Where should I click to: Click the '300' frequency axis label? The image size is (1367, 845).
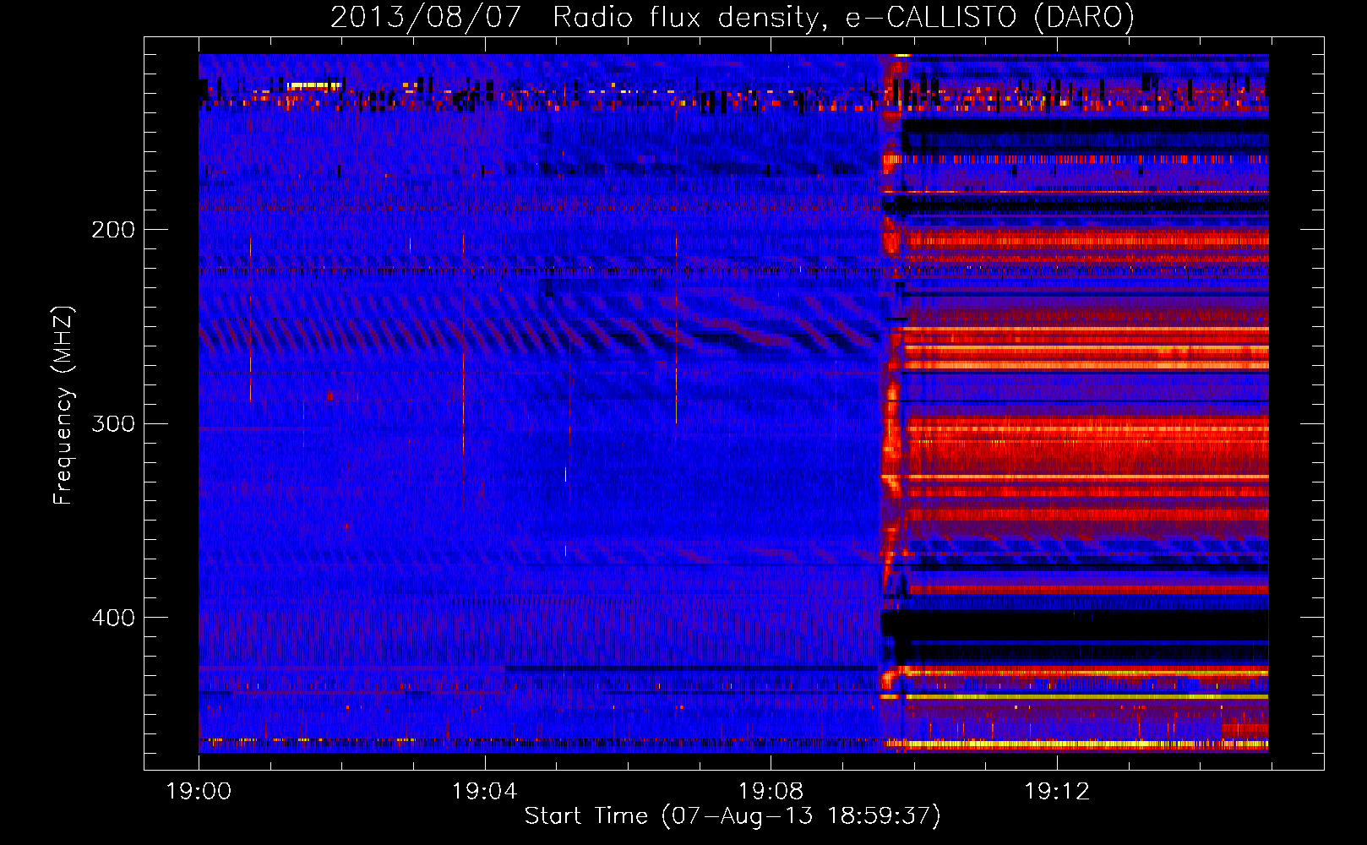[113, 423]
